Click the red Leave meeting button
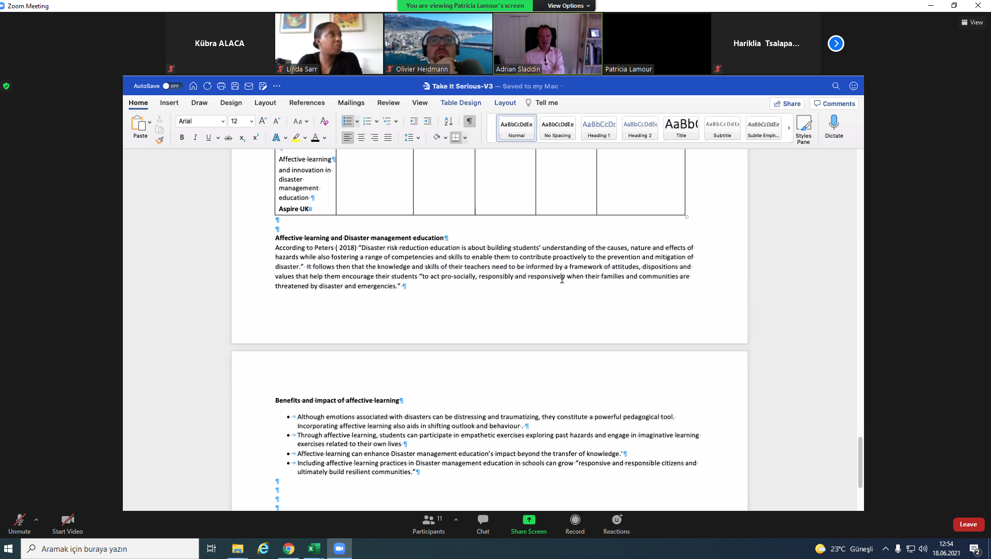The width and height of the screenshot is (991, 559). (x=968, y=524)
